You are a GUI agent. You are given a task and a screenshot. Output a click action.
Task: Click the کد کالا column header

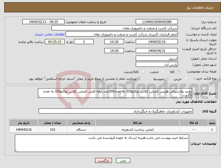point(194,123)
